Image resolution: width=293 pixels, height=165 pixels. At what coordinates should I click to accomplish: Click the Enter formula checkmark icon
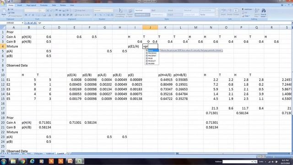tap(32, 23)
